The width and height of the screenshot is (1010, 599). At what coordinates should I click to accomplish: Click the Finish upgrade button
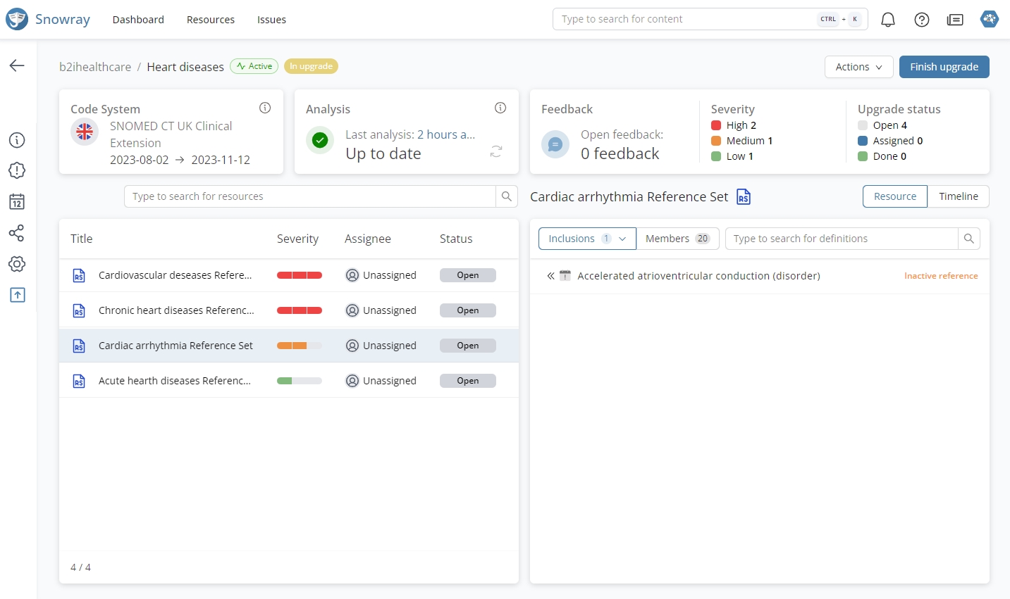tap(944, 67)
